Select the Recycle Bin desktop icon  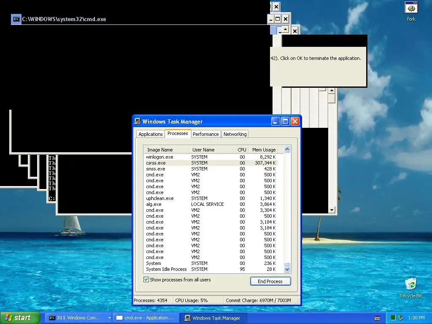pyautogui.click(x=411, y=288)
